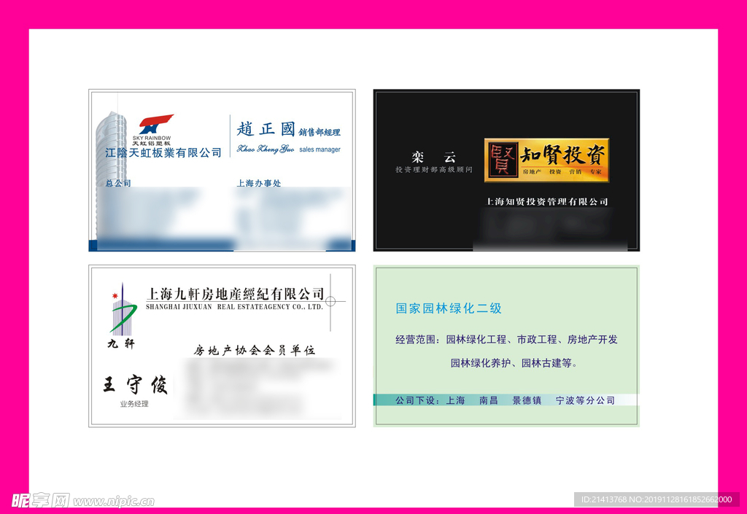The height and width of the screenshot is (514, 747).
Task: Select the 上海九軒房地產經紀有限公司 title
Action: click(x=235, y=294)
